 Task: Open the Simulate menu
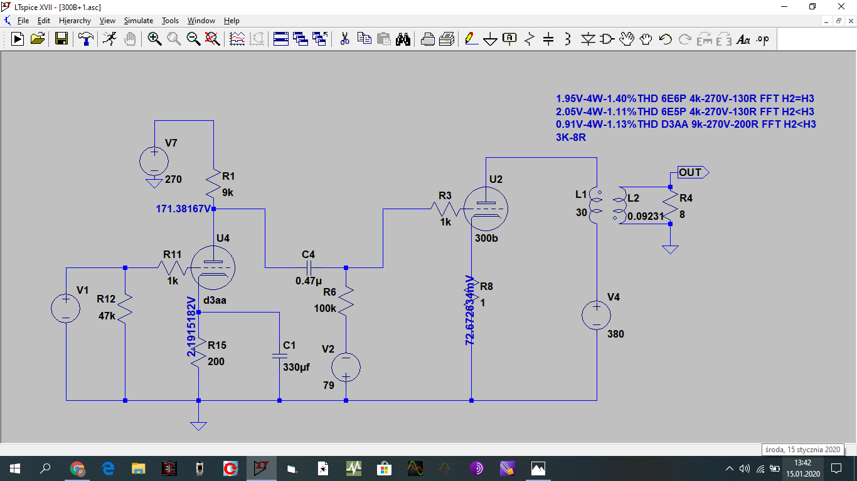coord(138,21)
